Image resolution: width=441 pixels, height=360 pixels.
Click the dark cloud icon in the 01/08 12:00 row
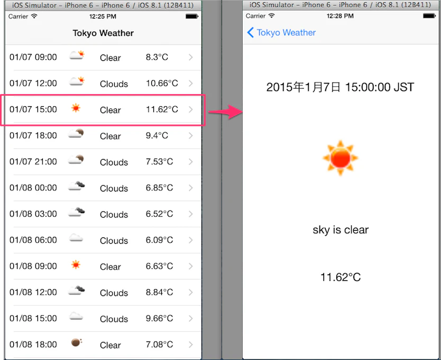click(77, 290)
